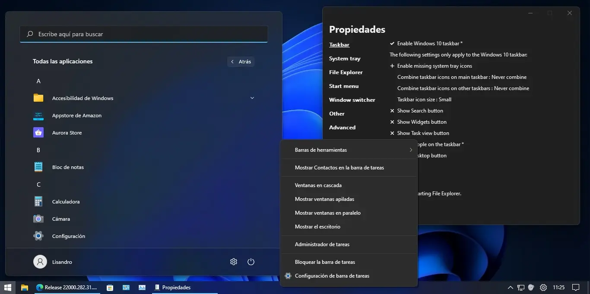Click the letter A group header
Screen dimensions: 590x294
point(38,81)
